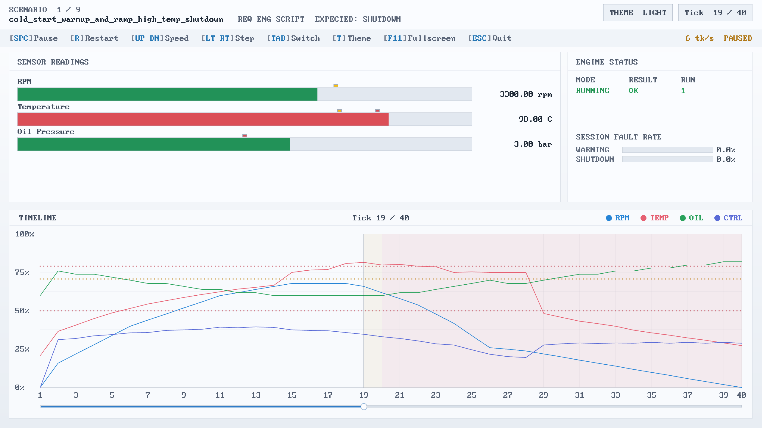This screenshot has height=428, width=762.
Task: Click the red Oil Pressure threshold marker
Action: pos(244,136)
